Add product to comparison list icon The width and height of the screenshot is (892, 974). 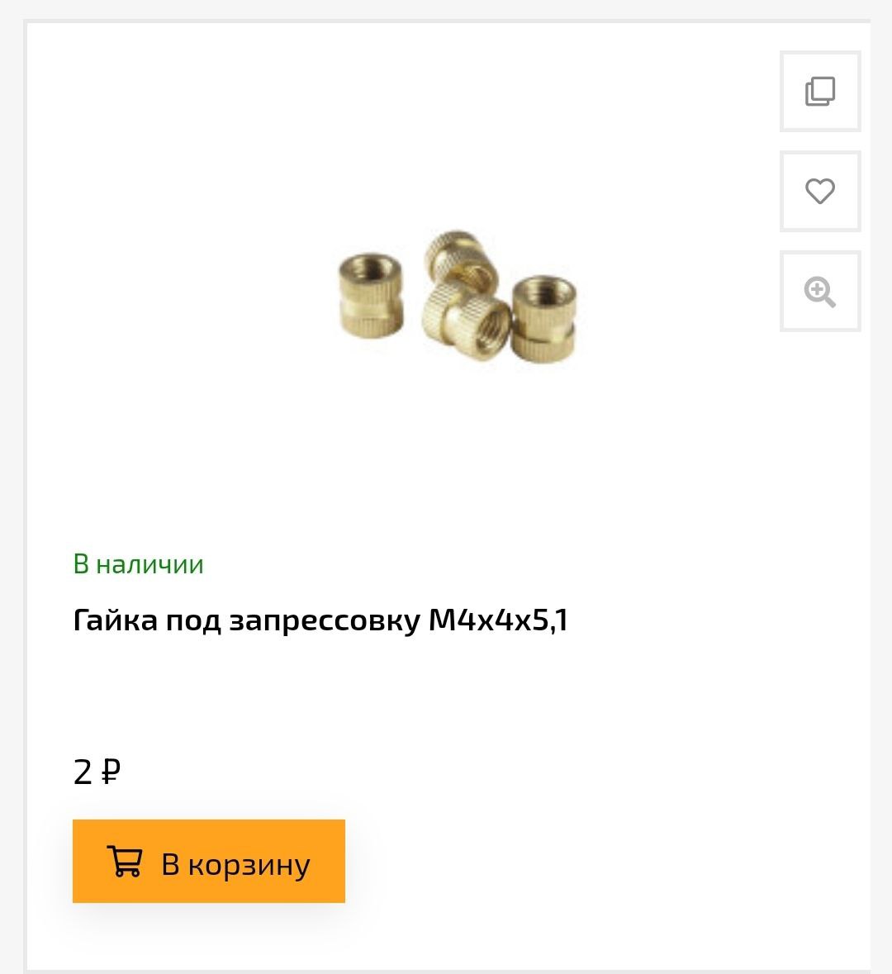click(820, 92)
